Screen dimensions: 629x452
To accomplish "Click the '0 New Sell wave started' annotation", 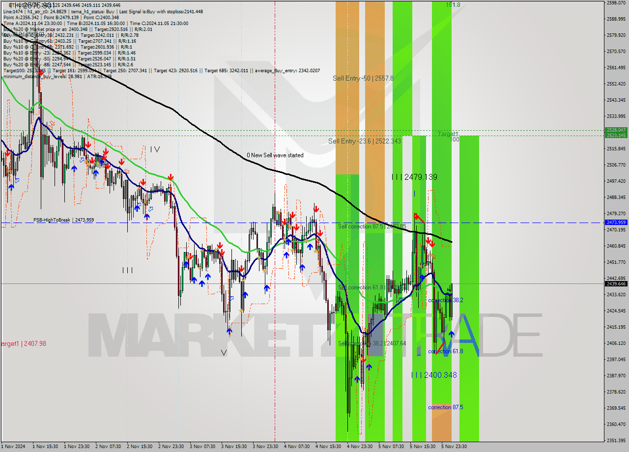I will [275, 155].
